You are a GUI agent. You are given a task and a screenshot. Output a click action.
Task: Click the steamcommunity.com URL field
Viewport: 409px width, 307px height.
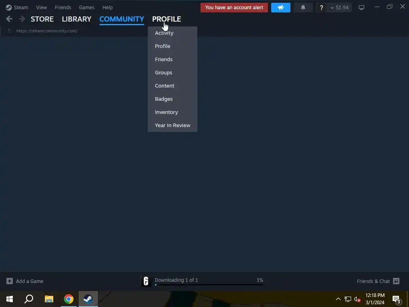pyautogui.click(x=47, y=31)
